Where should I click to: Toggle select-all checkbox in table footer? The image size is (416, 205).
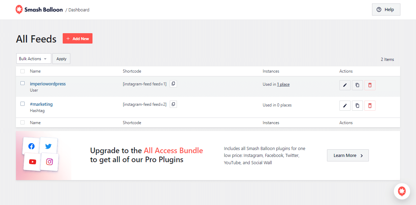click(x=23, y=122)
